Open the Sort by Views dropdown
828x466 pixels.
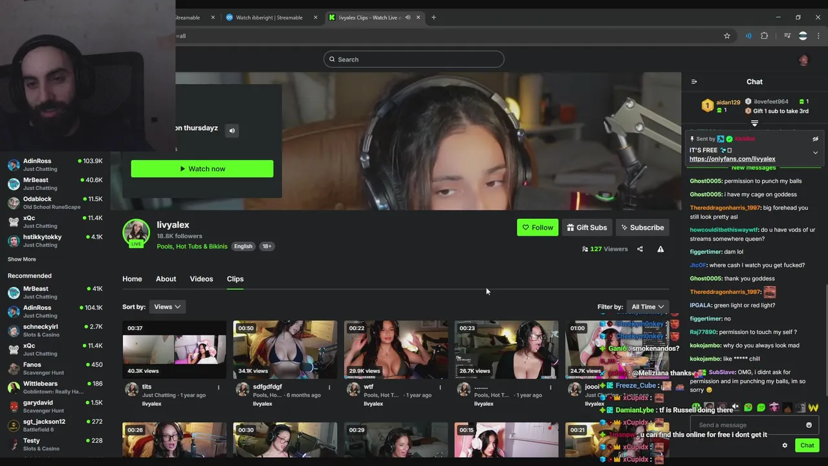pyautogui.click(x=168, y=307)
